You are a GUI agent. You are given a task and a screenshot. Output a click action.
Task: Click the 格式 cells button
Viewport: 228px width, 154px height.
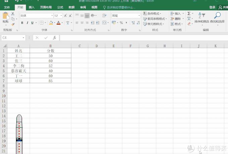pos(177,24)
